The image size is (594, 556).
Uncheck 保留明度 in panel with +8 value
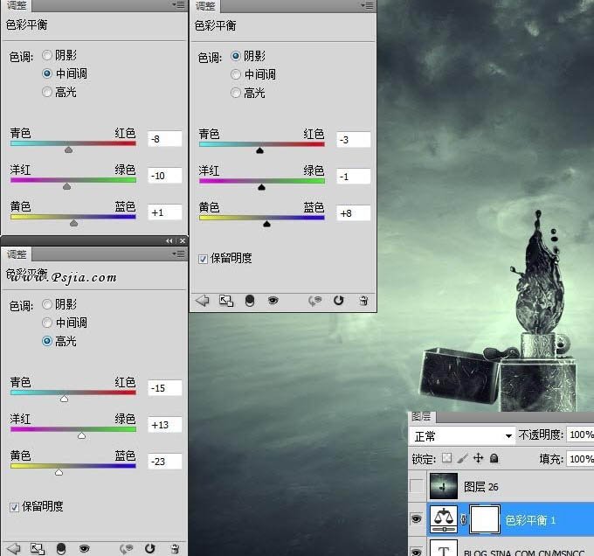pos(204,259)
